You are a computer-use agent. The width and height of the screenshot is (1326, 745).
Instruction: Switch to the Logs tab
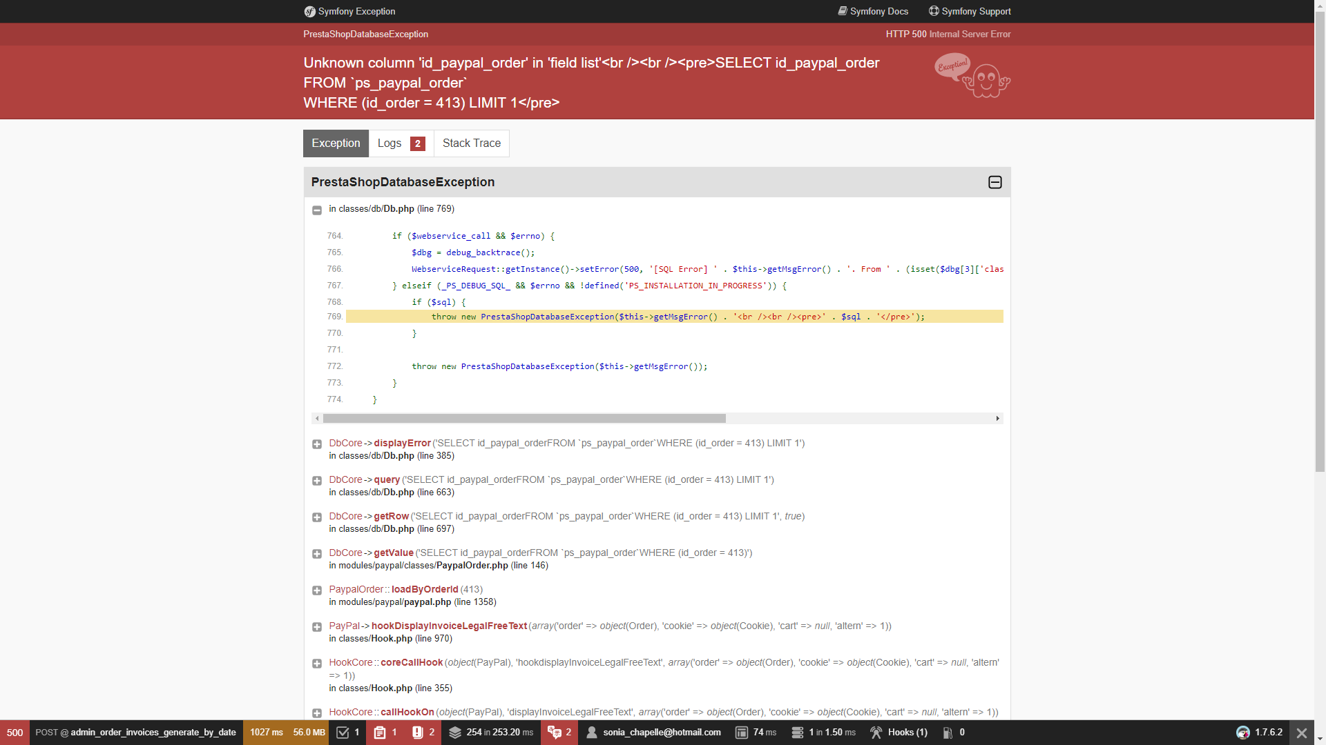[x=401, y=143]
